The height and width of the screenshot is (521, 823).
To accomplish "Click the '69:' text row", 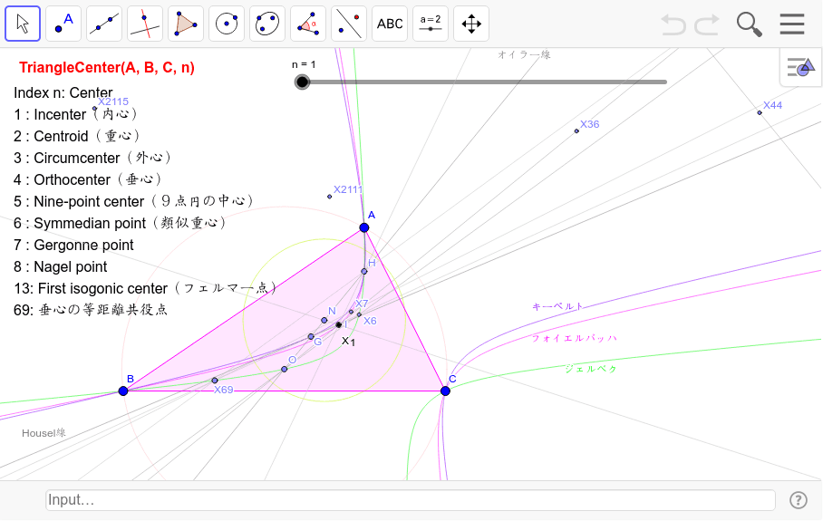I will [x=91, y=310].
